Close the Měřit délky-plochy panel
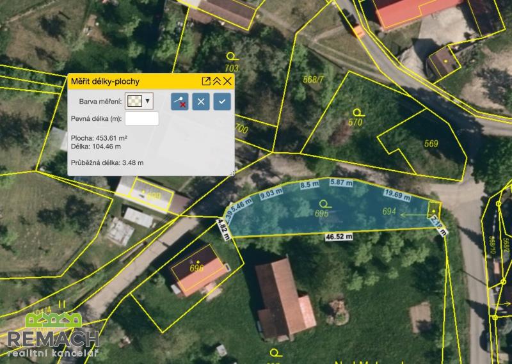Viewport: 512px width, 364px height. [x=227, y=81]
